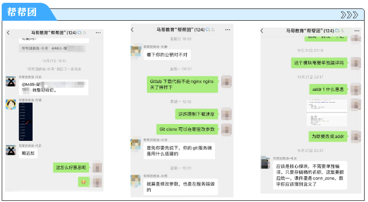
Task: Open the avatar beside 这咋限制下载速度
Action: [x=226, y=114]
